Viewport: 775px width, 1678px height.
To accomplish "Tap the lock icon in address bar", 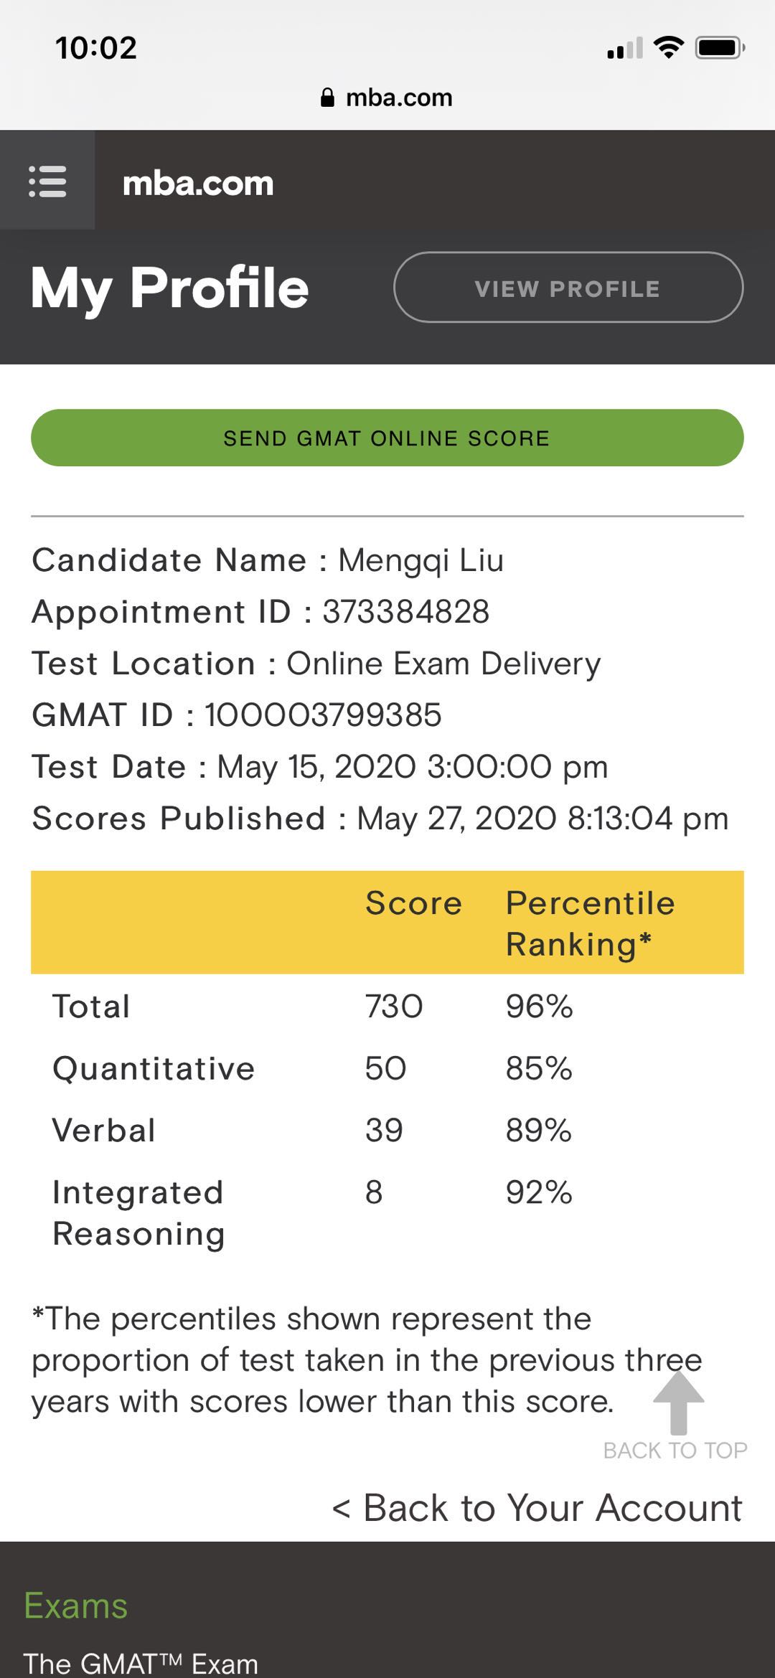I will [327, 98].
